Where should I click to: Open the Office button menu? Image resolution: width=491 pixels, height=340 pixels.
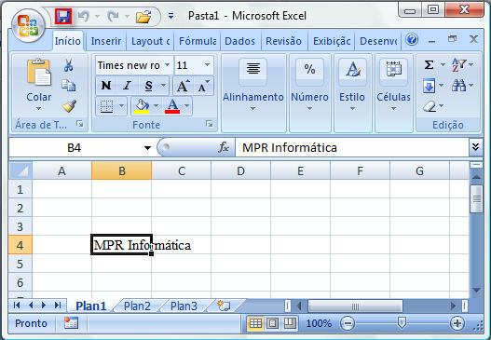(28, 26)
